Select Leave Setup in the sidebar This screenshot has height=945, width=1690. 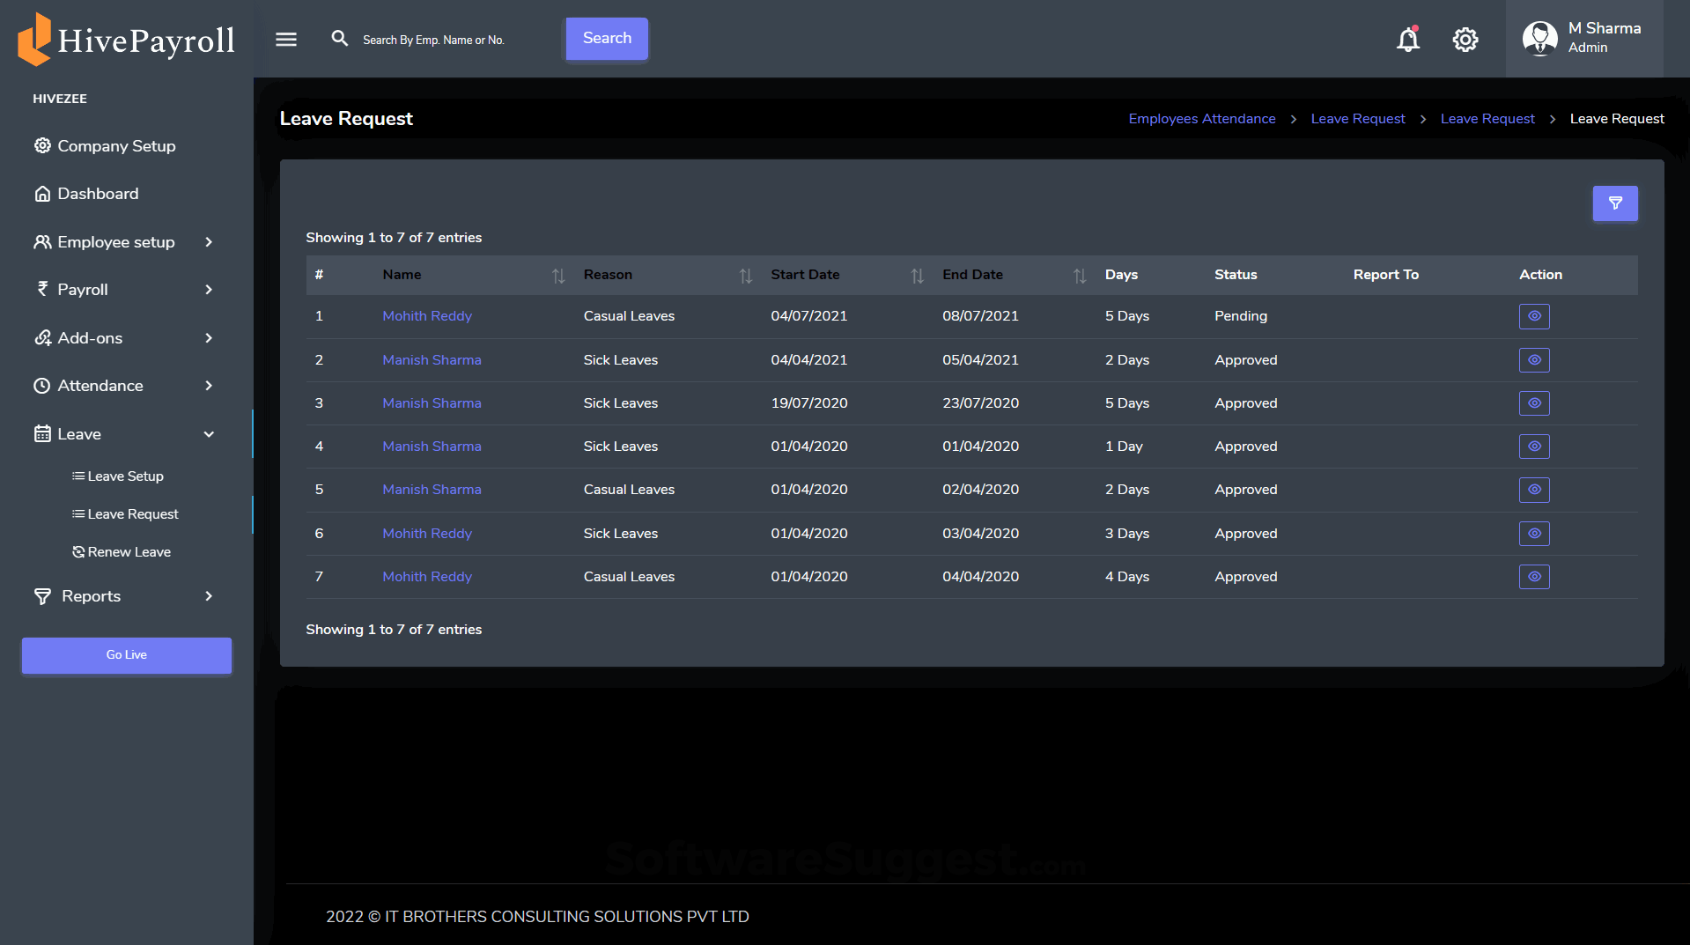tap(125, 476)
